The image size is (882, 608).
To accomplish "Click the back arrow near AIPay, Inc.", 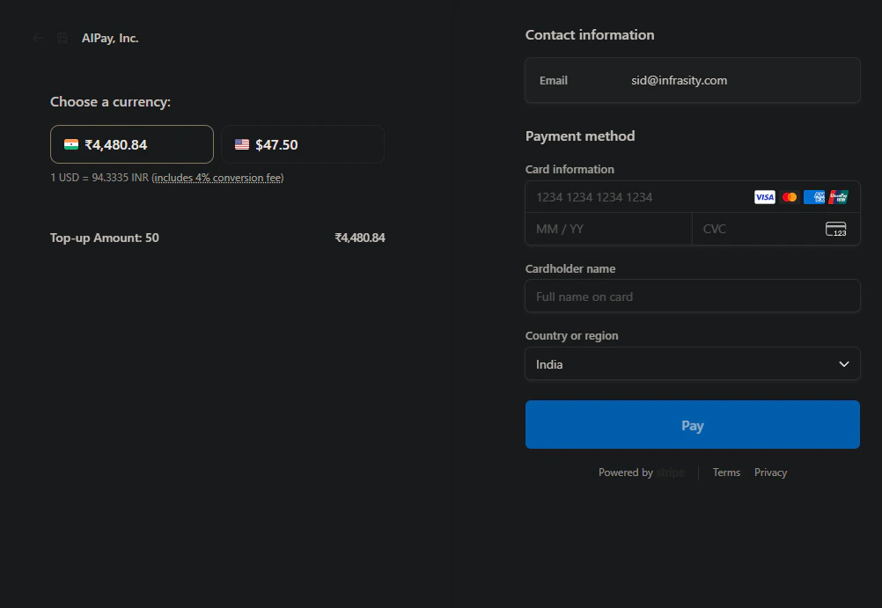I will 36,38.
